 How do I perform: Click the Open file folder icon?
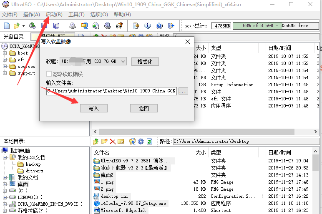[16, 26]
